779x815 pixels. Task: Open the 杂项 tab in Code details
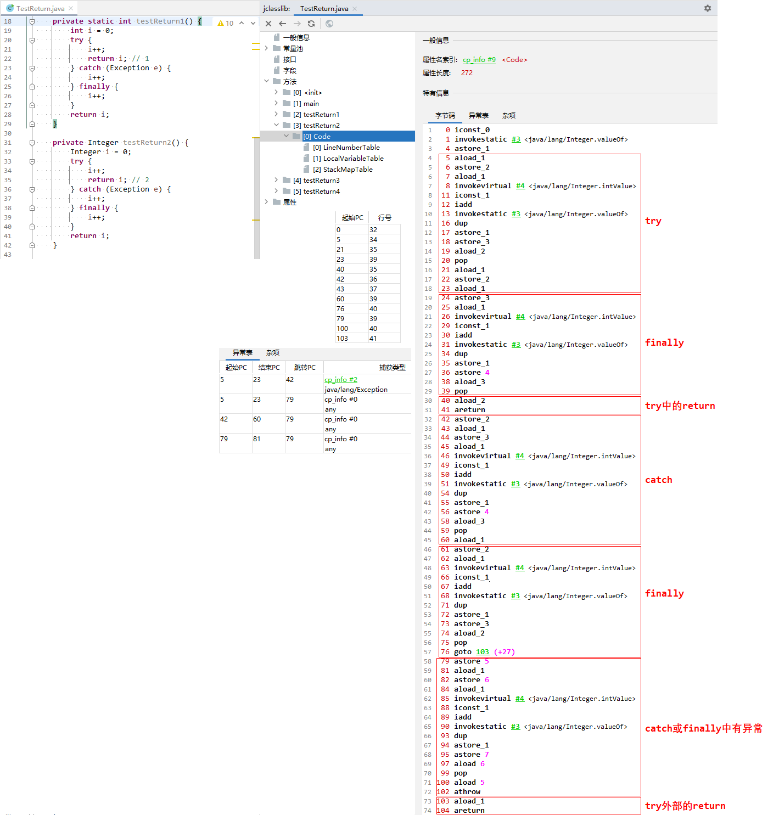pyautogui.click(x=509, y=115)
